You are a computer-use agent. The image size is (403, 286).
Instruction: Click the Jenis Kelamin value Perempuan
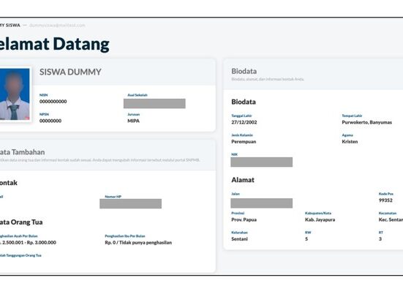click(244, 142)
